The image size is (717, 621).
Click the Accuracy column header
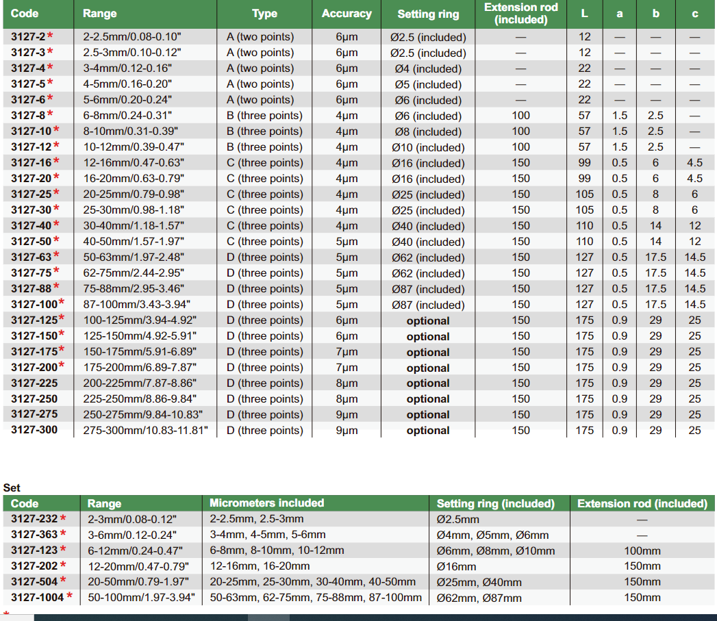(x=347, y=14)
